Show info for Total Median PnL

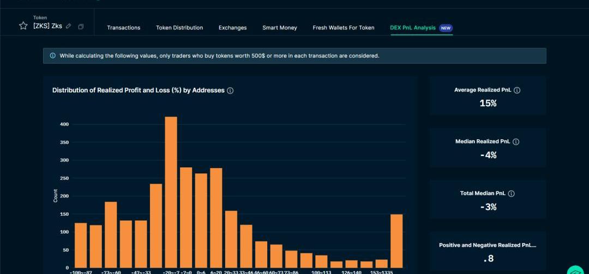click(511, 194)
